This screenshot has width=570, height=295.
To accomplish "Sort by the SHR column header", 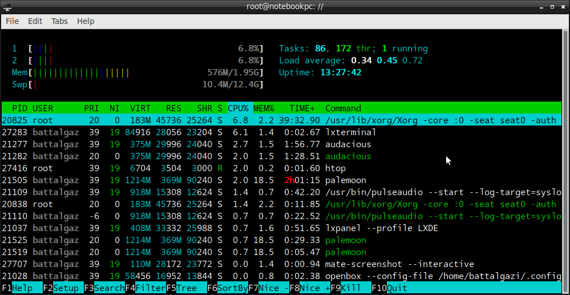I will 205,108.
